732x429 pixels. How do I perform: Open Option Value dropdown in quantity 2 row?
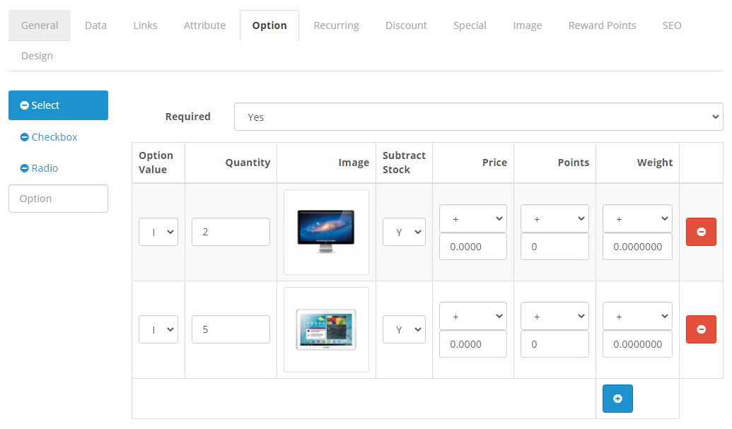tap(158, 232)
